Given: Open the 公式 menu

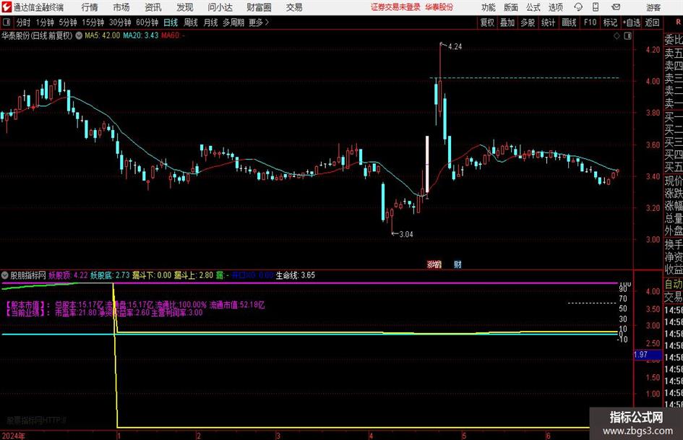Looking at the screenshot, I should [533, 7].
